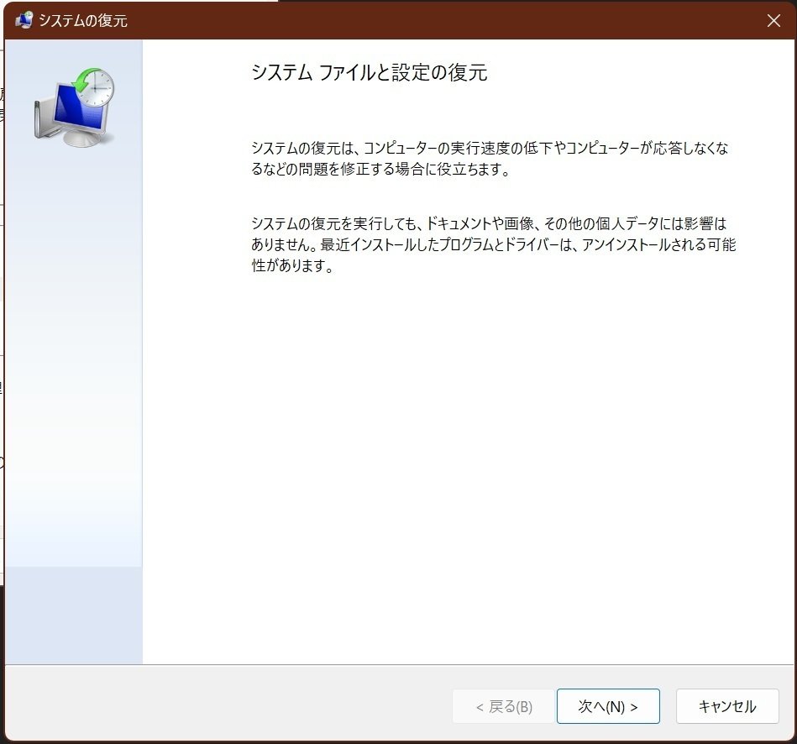797x744 pixels.
Task: Click the paragraph beginning システムの復元を実行しても
Action: [494, 244]
